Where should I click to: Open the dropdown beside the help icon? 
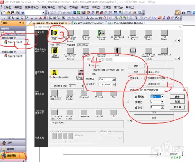[43, 13]
